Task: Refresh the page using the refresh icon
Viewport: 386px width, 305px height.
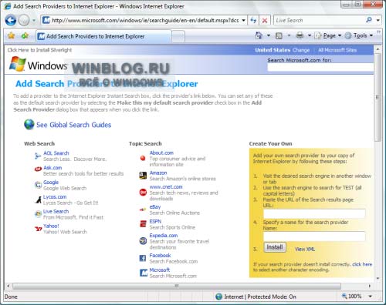Action: point(253,20)
